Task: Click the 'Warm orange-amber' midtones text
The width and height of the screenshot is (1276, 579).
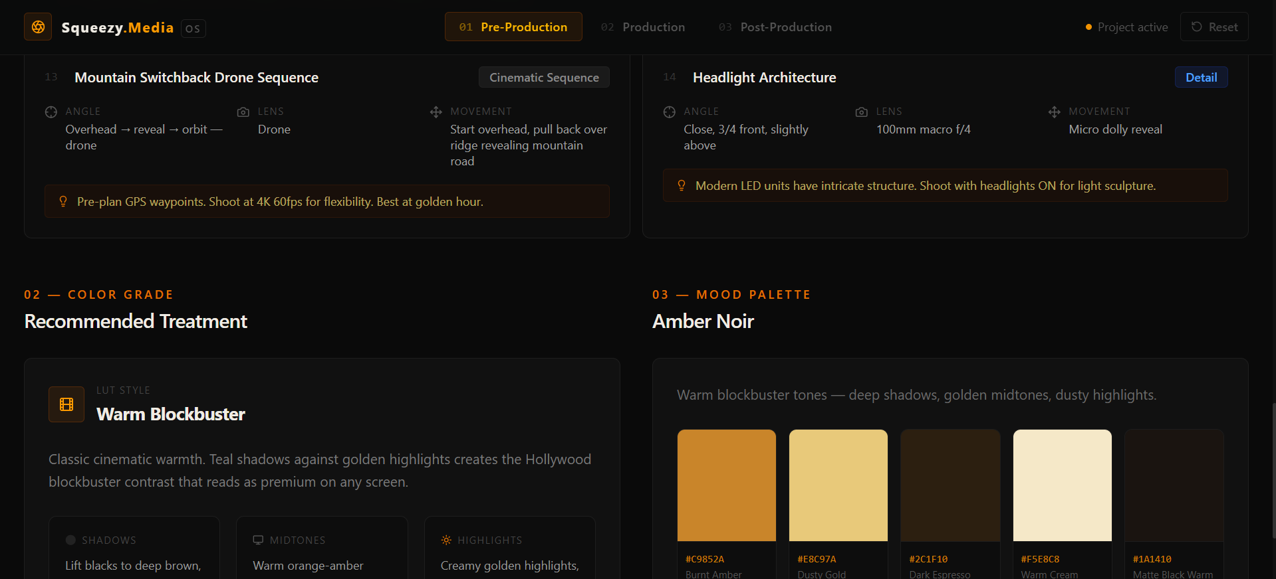Action: (x=308, y=566)
